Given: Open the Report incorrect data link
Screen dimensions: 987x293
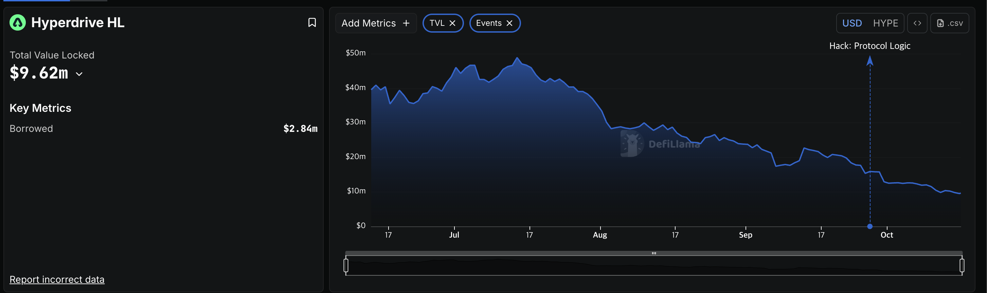Looking at the screenshot, I should [57, 279].
